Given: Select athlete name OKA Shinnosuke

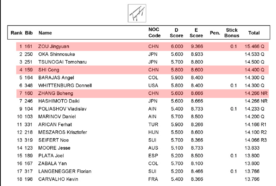Looking at the screenshot, I should tap(57, 54).
